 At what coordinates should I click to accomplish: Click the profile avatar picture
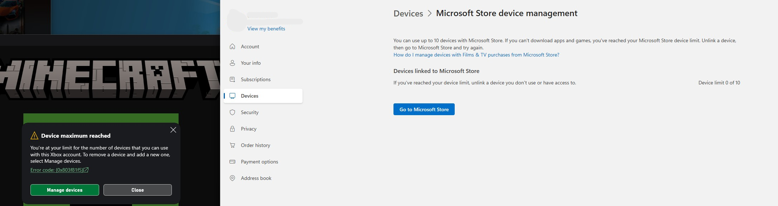point(236,20)
